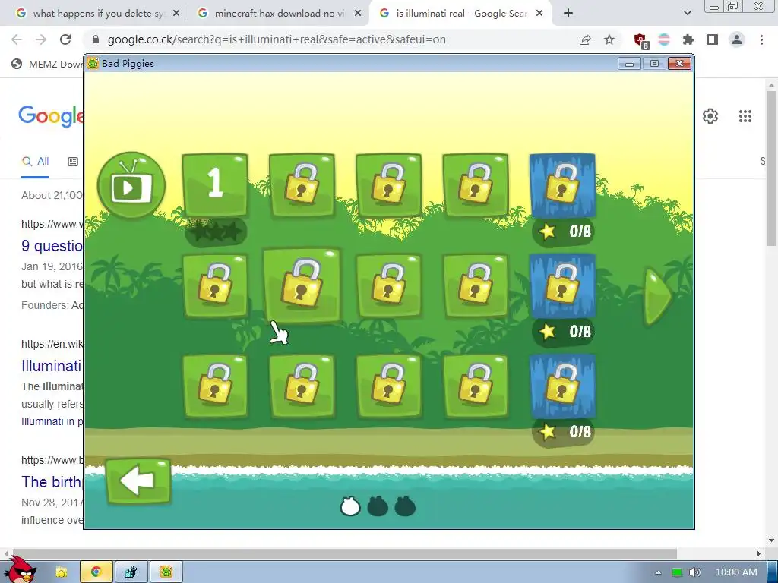The width and height of the screenshot is (778, 583).
Task: Toggle the Chrome side panel
Action: (x=713, y=39)
